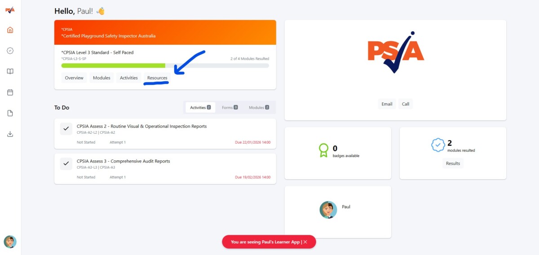Click '*CPSIA Level 3 Standard - Self Paced' title

[97, 53]
